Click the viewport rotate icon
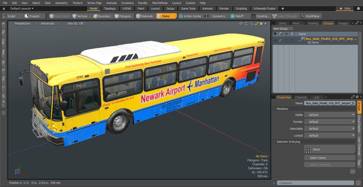Screen dimensions: 363x187 246,24
